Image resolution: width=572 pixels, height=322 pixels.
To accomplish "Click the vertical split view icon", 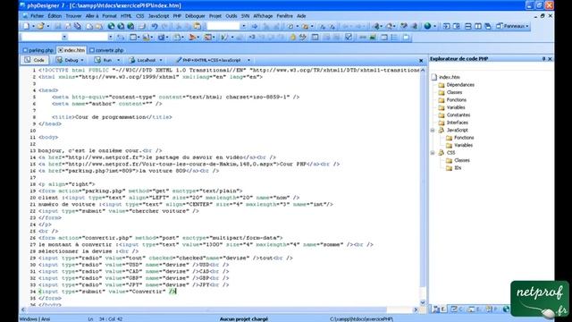I will (478, 26).
